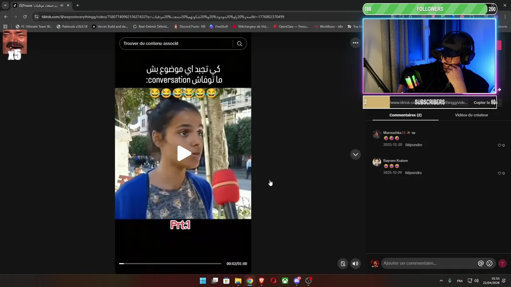Open OBS Studio from taskbar
Image resolution: width=511 pixels, height=287 pixels.
tap(308, 281)
